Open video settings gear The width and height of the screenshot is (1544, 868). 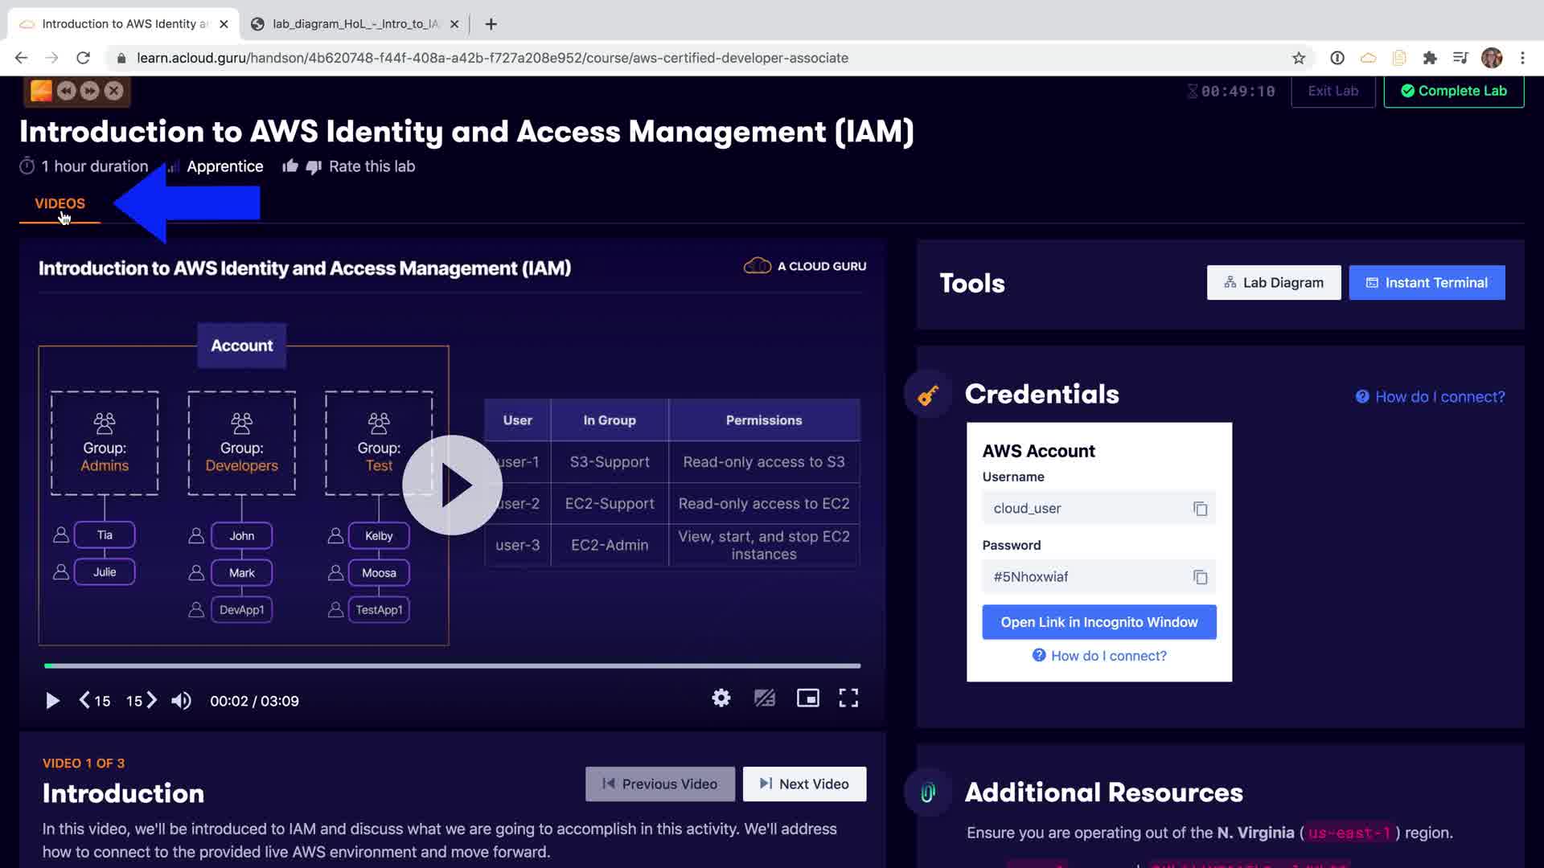[x=721, y=698]
